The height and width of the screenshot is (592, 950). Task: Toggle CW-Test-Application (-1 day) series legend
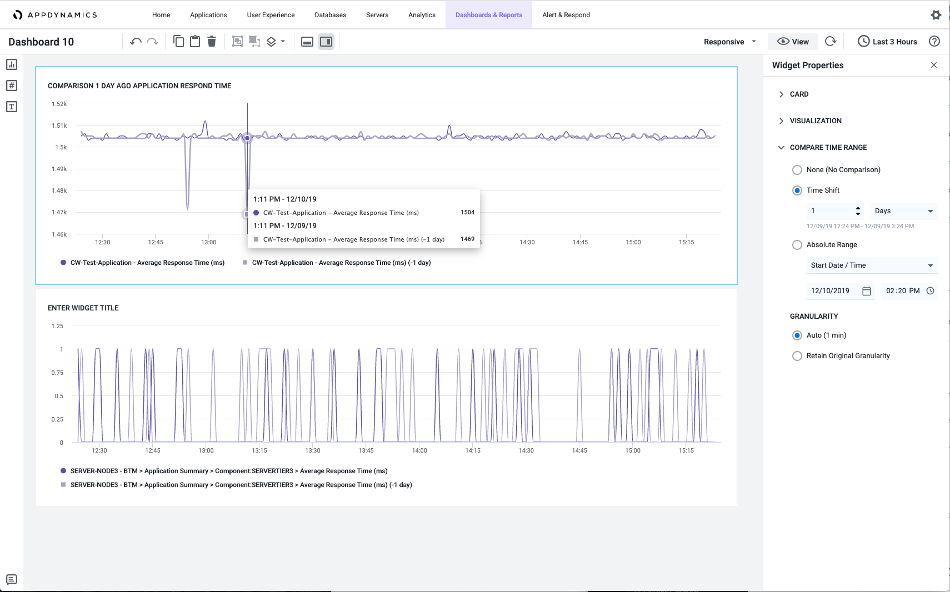point(336,263)
